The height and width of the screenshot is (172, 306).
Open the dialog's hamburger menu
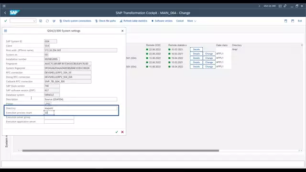coord(5,31)
